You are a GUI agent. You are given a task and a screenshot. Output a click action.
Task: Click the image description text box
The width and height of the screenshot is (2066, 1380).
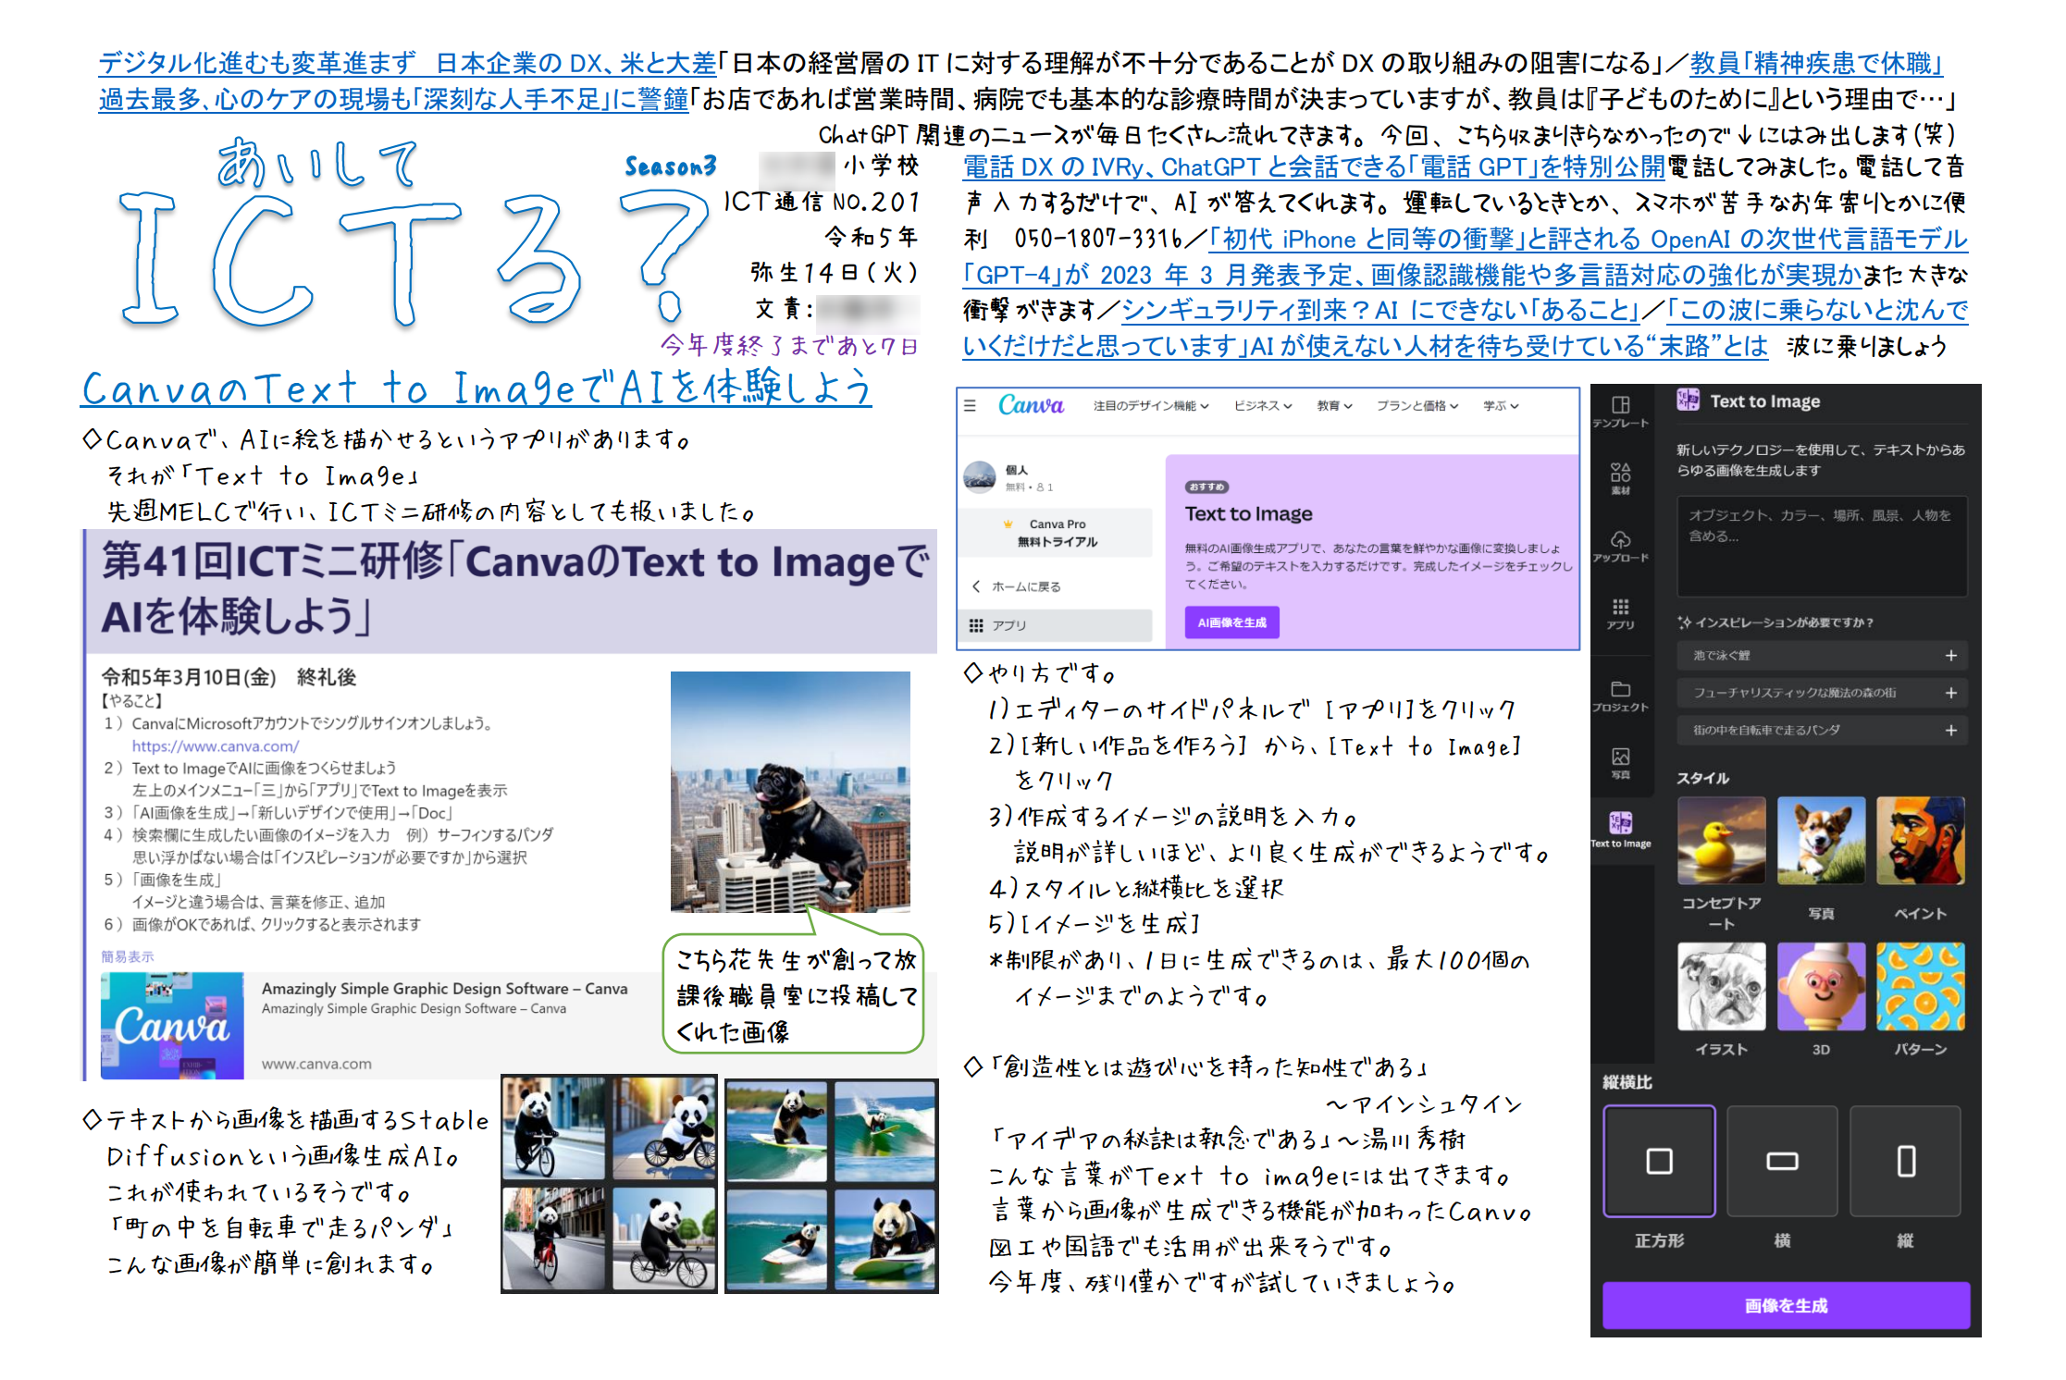pos(1821,546)
